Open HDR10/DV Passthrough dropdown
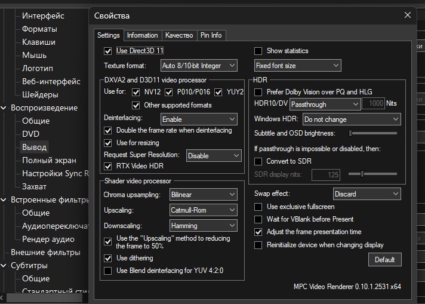This screenshot has height=304, width=425. (x=325, y=105)
